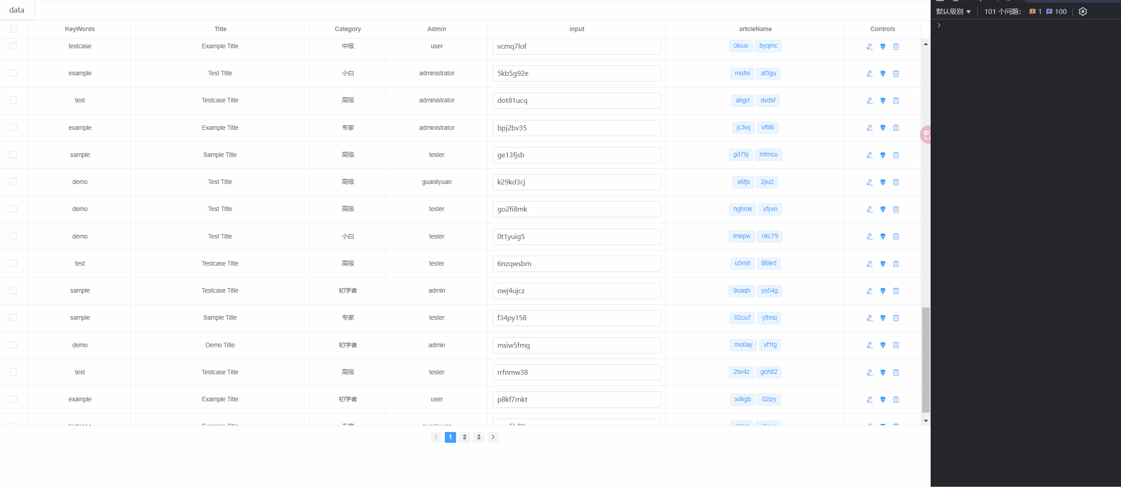
Task: Click the mufni article tag
Action: point(742,74)
